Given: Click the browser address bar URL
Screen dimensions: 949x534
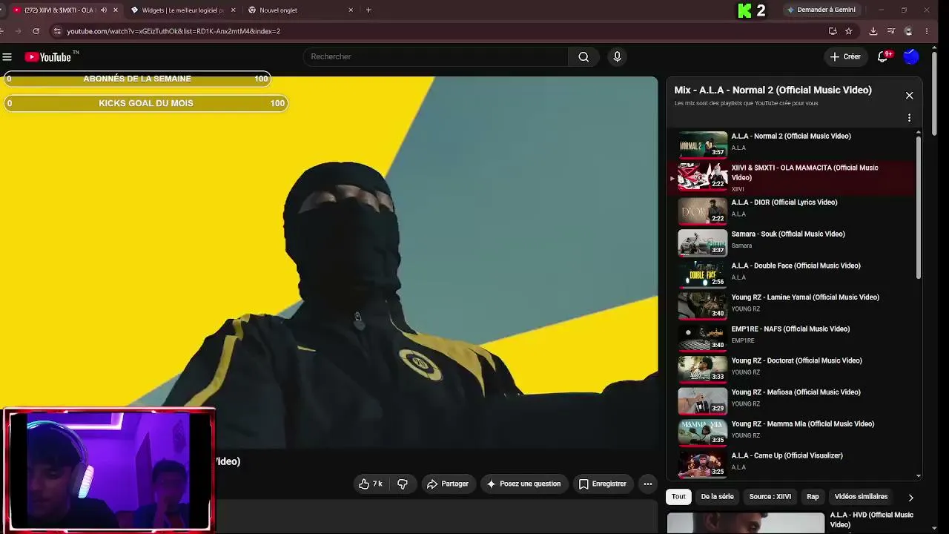Looking at the screenshot, I should [x=173, y=31].
